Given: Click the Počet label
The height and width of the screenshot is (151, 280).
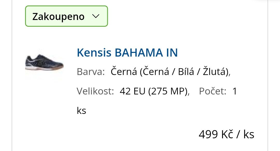Looking at the screenshot, I should tap(213, 91).
